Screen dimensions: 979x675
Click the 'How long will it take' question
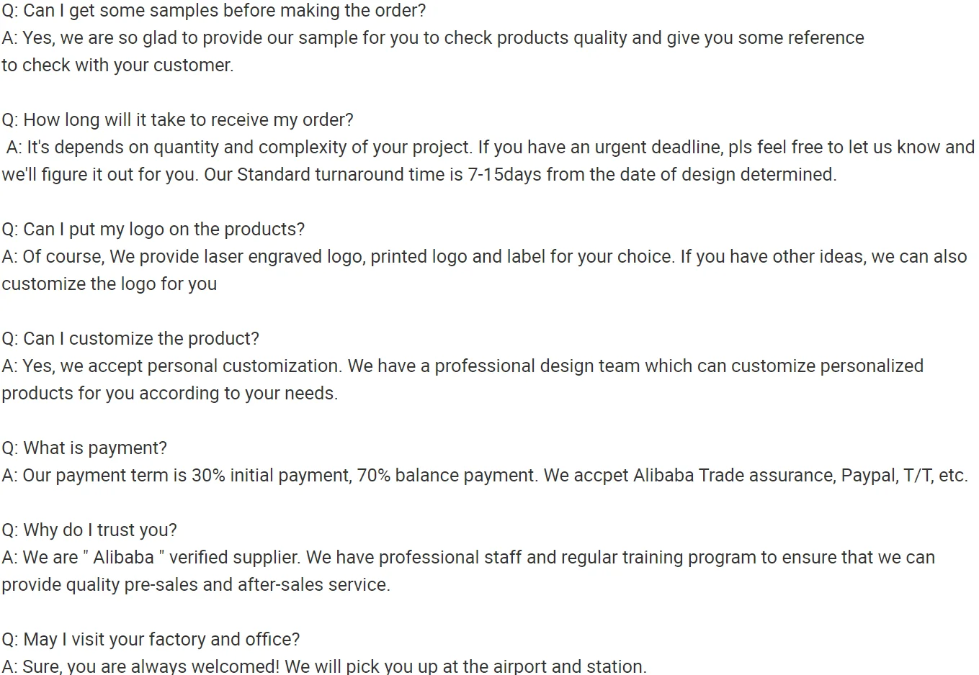coord(177,120)
